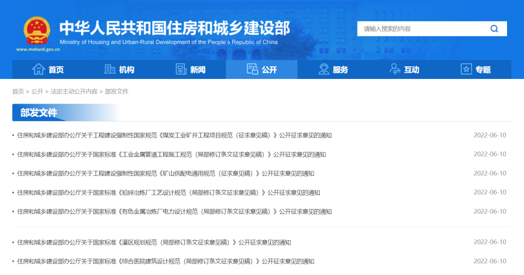The width and height of the screenshot is (524, 275).
Task: Click the document icon beside 公开
Action: pos(252,69)
